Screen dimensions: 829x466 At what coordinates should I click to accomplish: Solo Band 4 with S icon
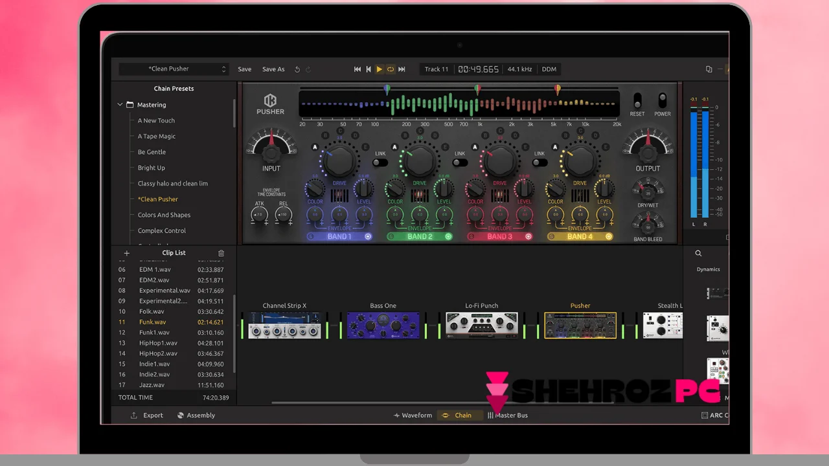click(551, 237)
